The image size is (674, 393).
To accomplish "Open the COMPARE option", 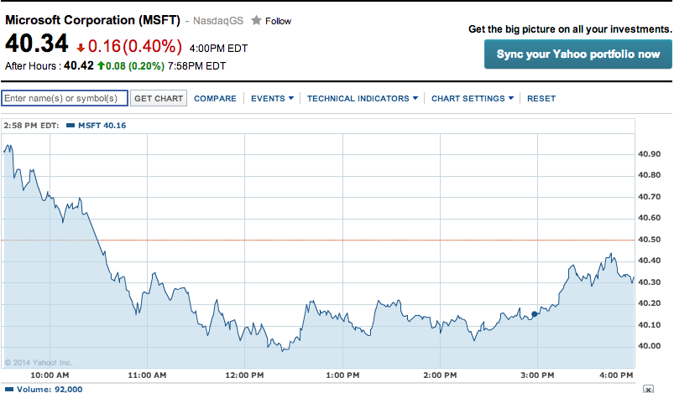I will point(215,99).
